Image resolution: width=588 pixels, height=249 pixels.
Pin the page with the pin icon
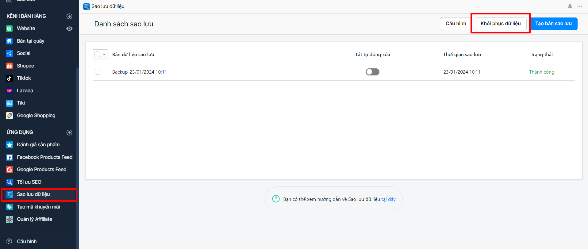click(x=570, y=6)
